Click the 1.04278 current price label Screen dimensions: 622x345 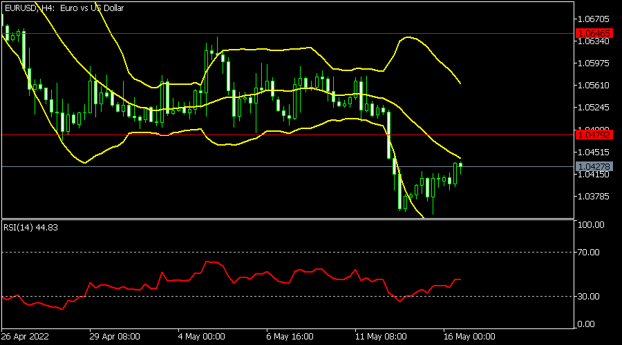[x=594, y=167]
